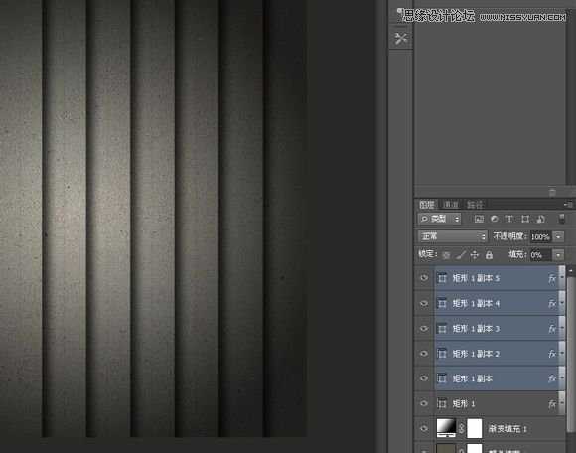Hide the 矩形 1 副本 2 layer

coord(424,354)
